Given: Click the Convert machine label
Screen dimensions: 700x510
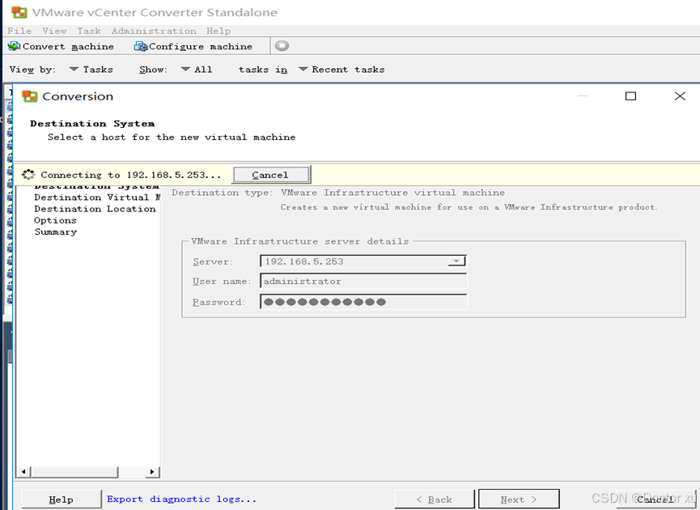Looking at the screenshot, I should point(68,46).
